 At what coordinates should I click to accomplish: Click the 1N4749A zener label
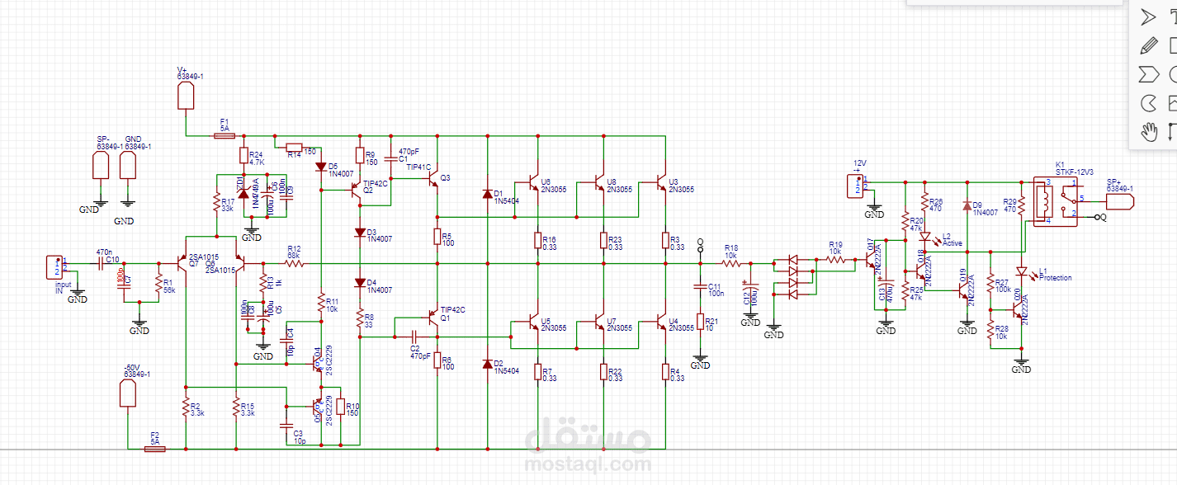256,194
